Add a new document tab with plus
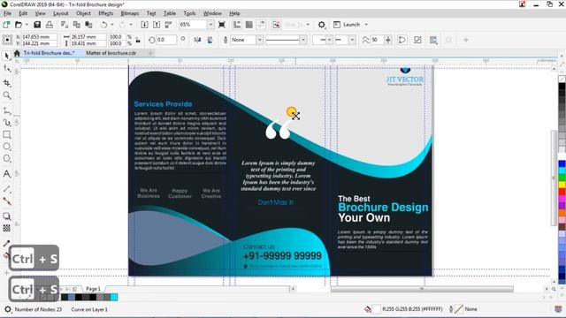Viewport: 566px width, 318px height. pyautogui.click(x=150, y=53)
